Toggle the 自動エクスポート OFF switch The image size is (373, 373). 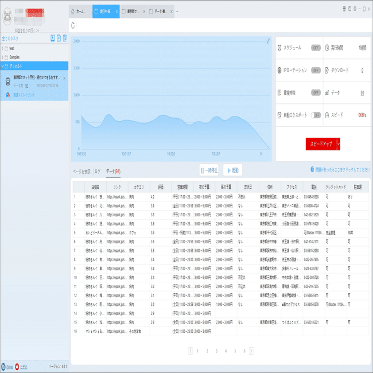[316, 115]
